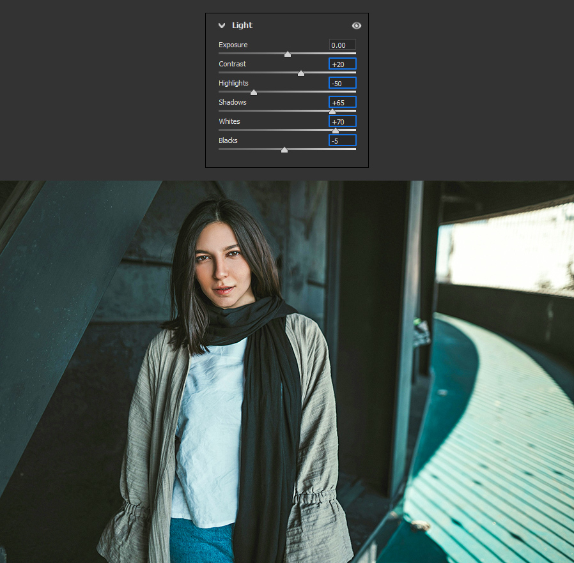Click the Light panel title

coord(242,26)
